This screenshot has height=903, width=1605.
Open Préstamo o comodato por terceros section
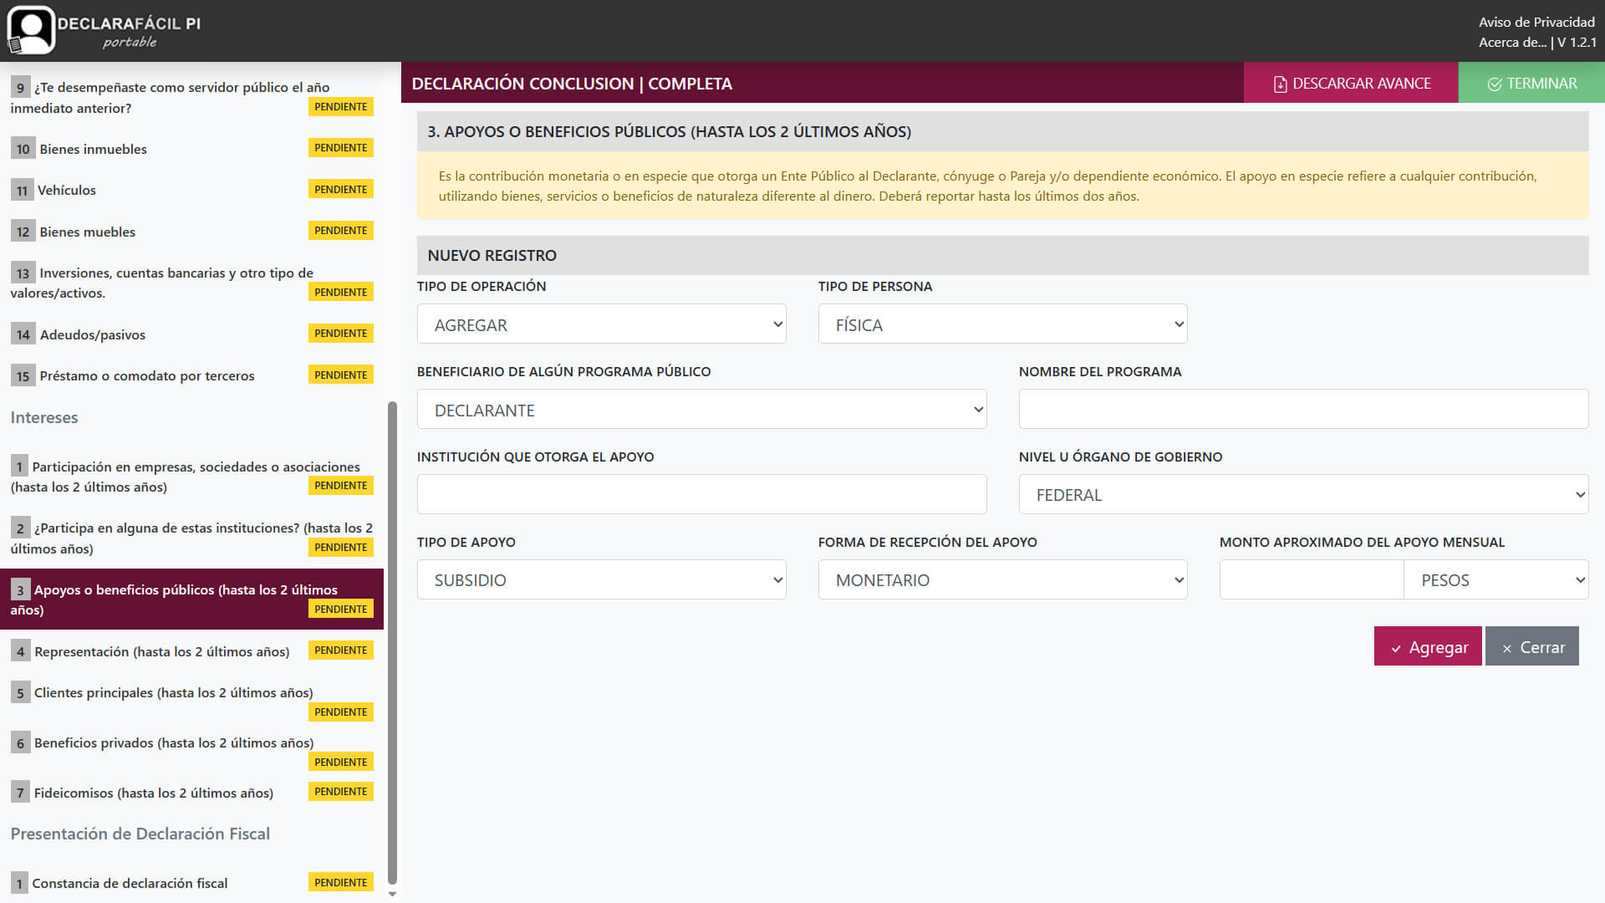click(192, 375)
